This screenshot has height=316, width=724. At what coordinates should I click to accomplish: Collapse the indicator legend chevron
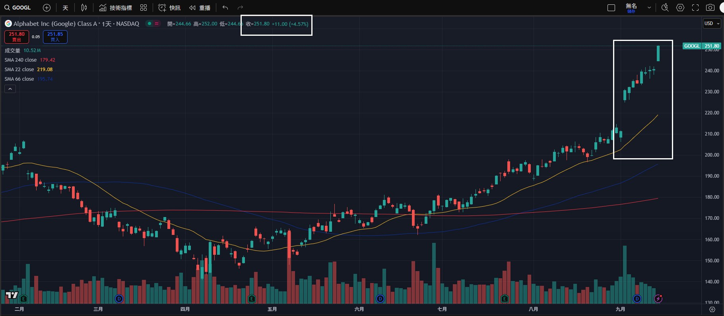click(10, 89)
